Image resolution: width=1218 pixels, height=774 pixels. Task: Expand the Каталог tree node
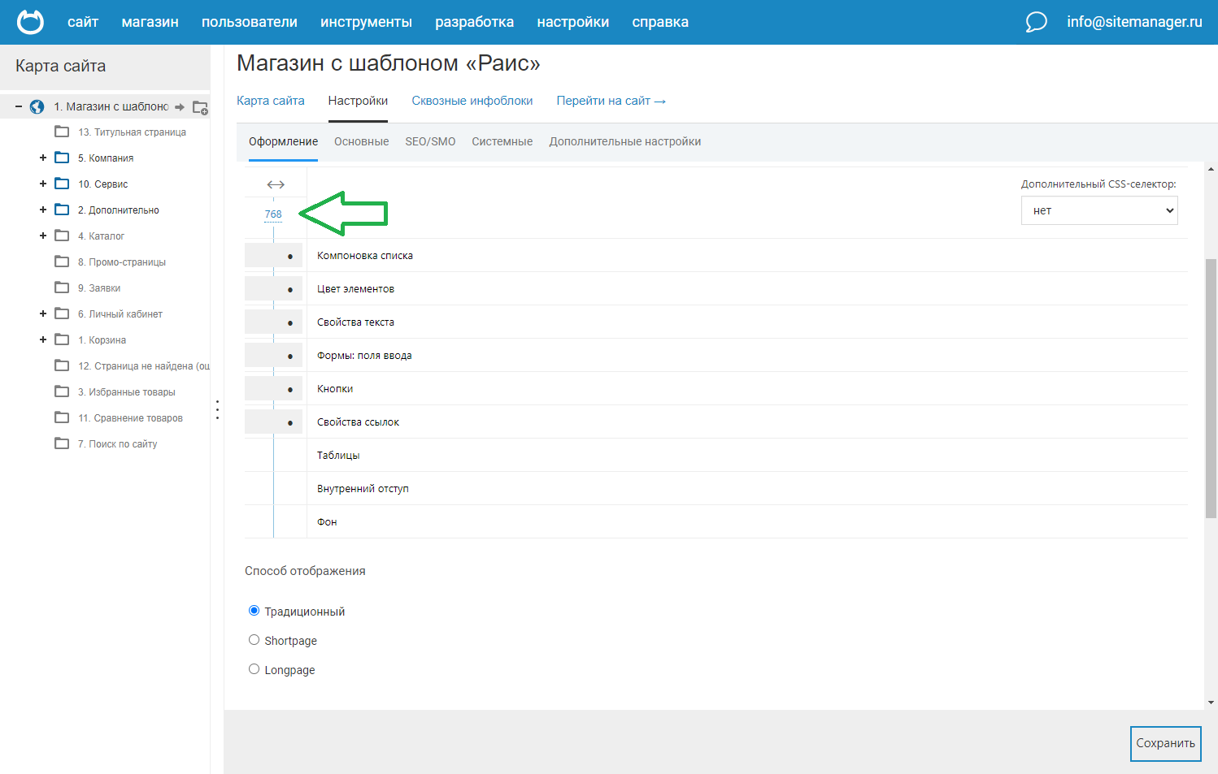coord(43,236)
